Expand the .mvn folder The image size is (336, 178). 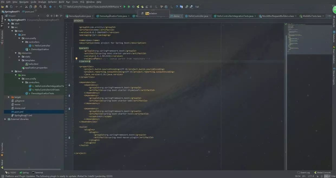click(x=9, y=24)
